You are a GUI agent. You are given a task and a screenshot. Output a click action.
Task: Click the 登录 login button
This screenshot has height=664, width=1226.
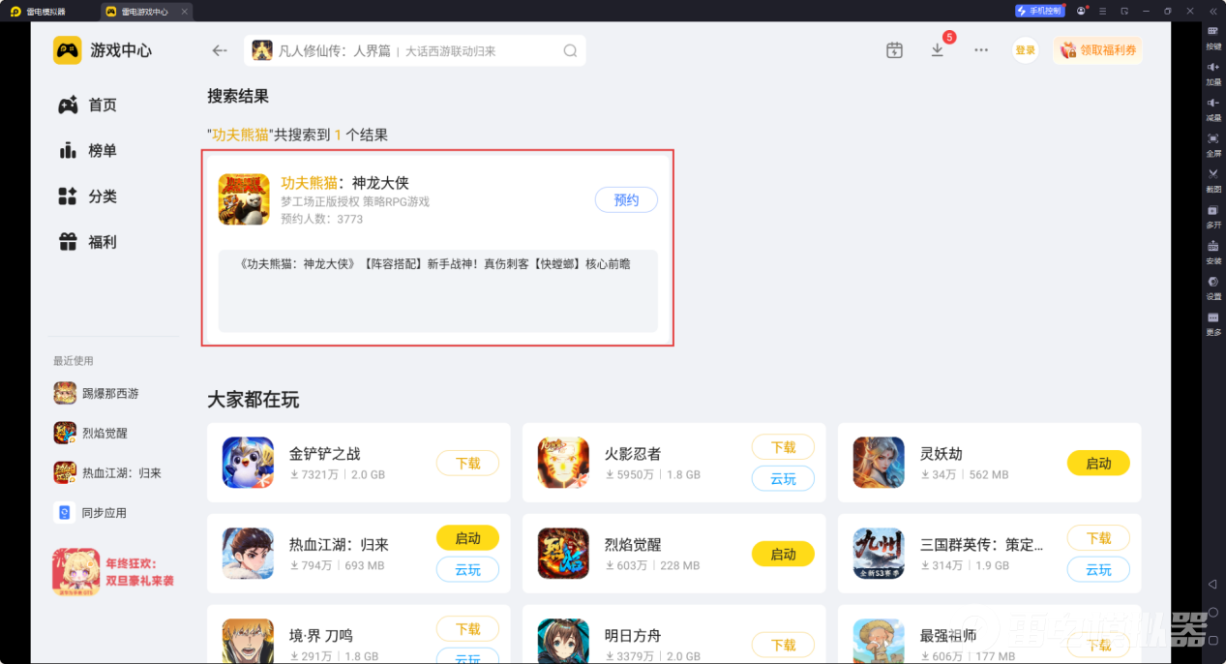1025,50
